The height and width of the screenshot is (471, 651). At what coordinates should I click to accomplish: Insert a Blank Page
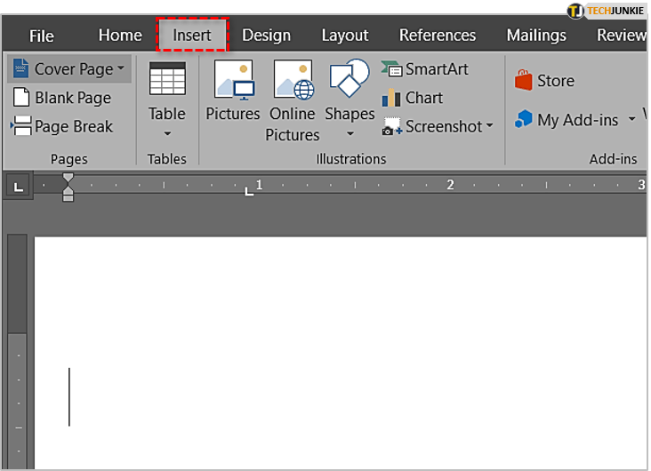[62, 98]
